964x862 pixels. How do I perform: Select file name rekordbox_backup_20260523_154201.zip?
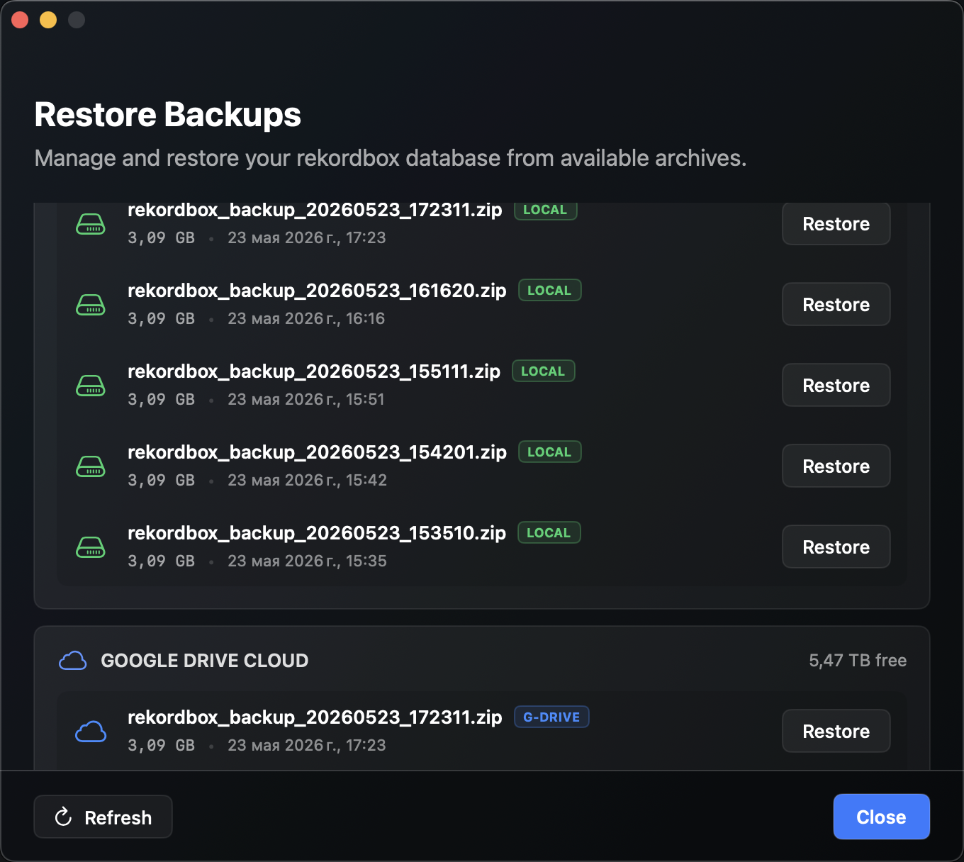pos(317,452)
